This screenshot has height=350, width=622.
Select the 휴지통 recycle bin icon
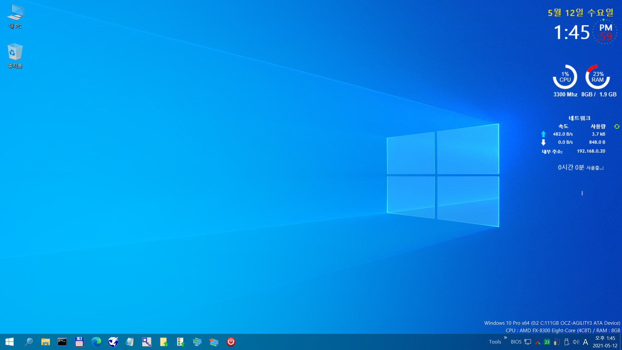coord(15,56)
